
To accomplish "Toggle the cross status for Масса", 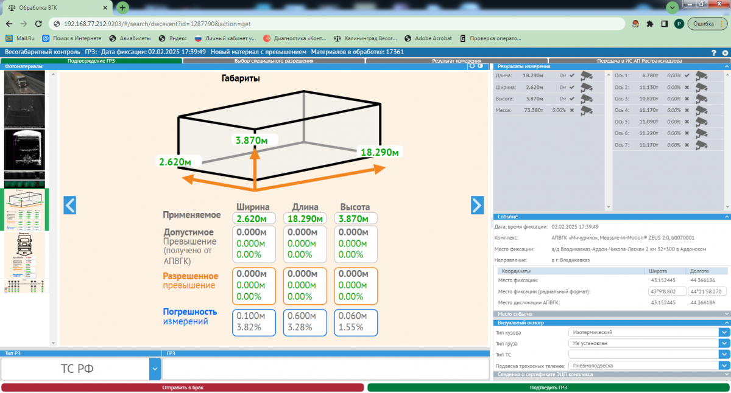I will tap(571, 111).
